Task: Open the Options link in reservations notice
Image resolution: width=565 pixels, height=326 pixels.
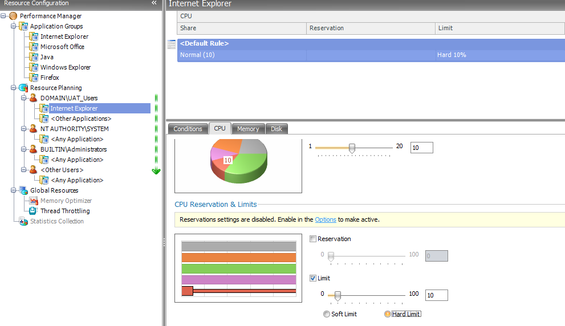Action: 326,219
